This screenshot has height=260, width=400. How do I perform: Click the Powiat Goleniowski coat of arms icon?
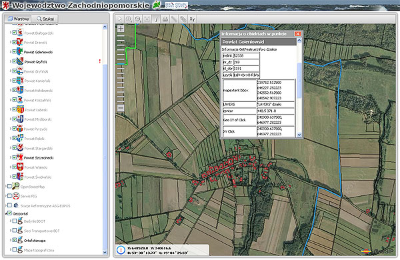[x=20, y=52]
